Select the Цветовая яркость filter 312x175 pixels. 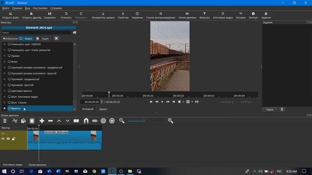click(x=40, y=91)
